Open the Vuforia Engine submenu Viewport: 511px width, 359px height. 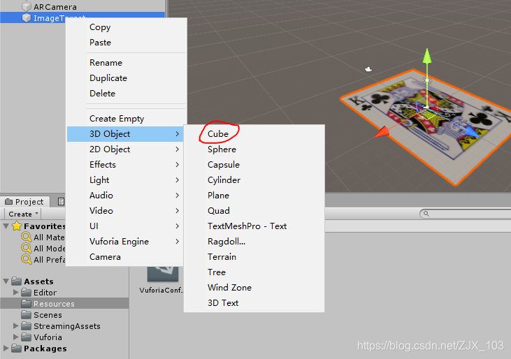point(125,241)
